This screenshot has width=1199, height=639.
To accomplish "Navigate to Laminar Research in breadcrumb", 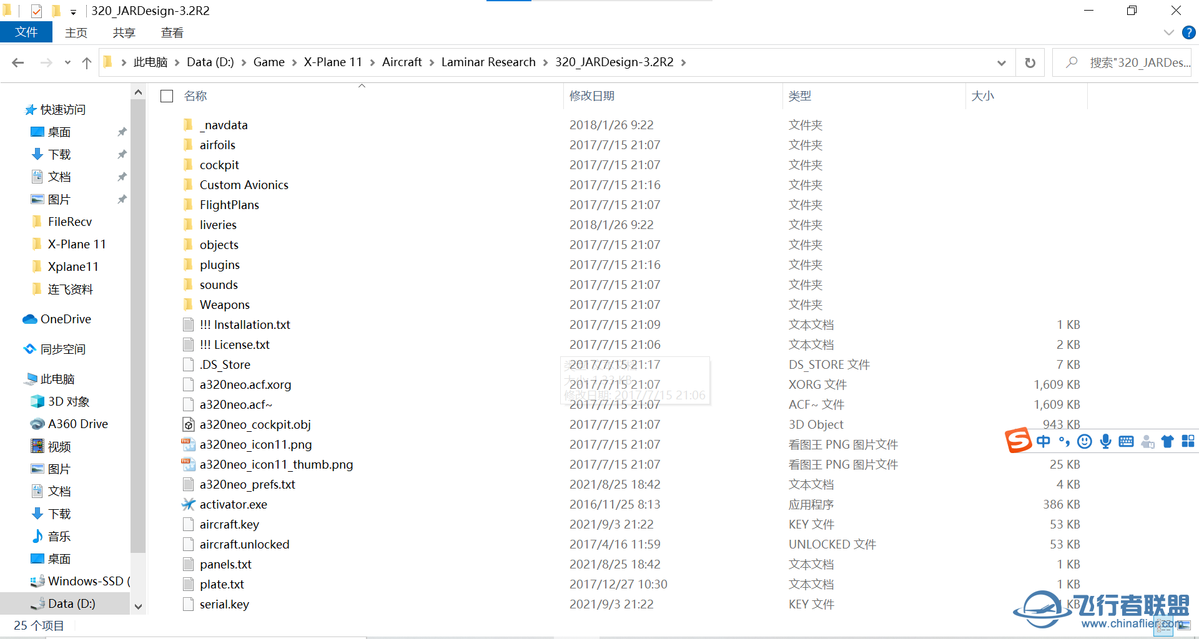I will (488, 62).
